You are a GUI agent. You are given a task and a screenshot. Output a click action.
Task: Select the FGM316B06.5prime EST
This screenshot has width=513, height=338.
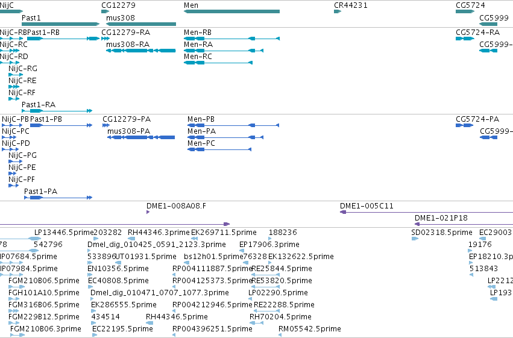click(13, 311)
